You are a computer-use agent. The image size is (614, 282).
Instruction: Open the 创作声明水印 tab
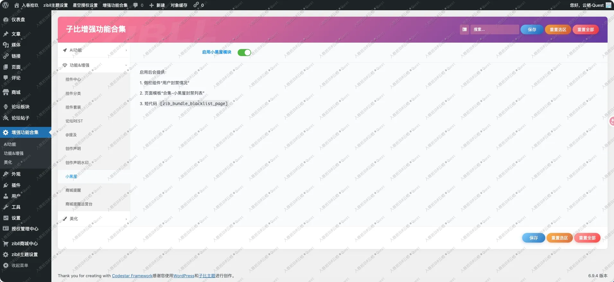pos(94,163)
